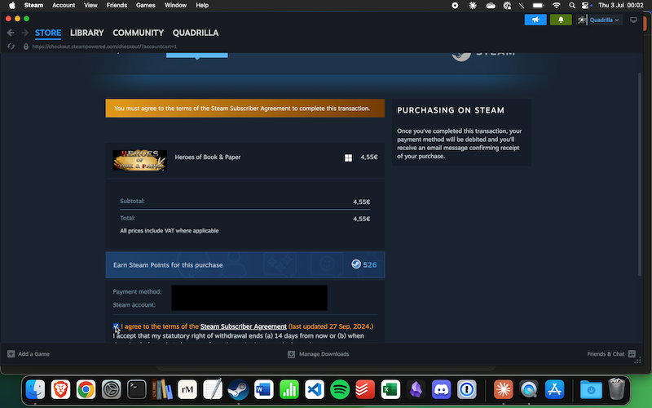Click the Manage Downloads icon
This screenshot has width=652, height=408.
[292, 354]
